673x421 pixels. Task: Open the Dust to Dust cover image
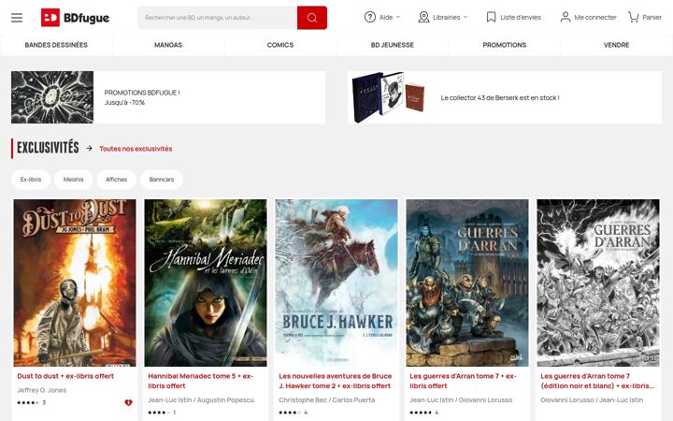75,283
